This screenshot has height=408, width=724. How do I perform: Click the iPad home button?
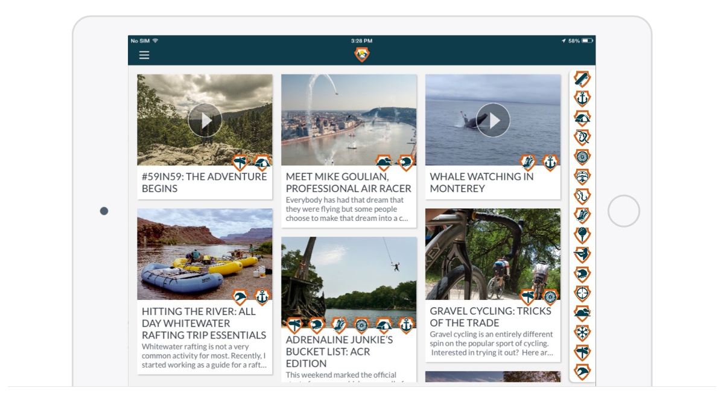pyautogui.click(x=623, y=211)
